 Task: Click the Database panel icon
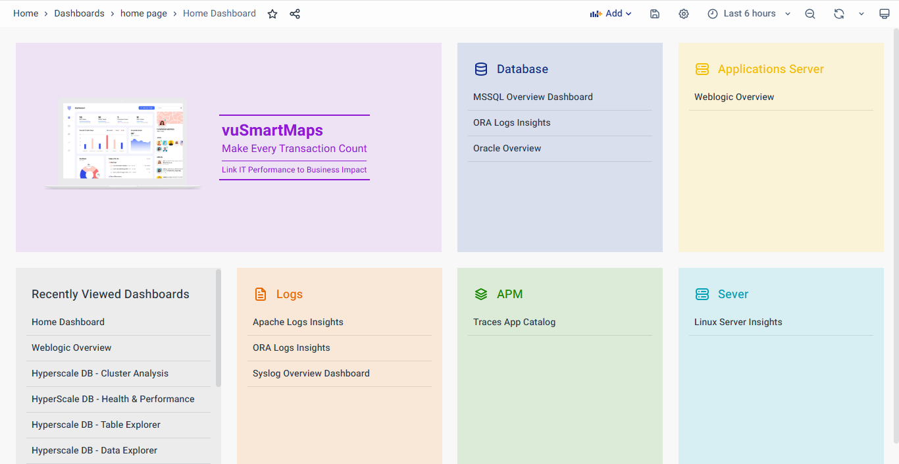click(481, 69)
